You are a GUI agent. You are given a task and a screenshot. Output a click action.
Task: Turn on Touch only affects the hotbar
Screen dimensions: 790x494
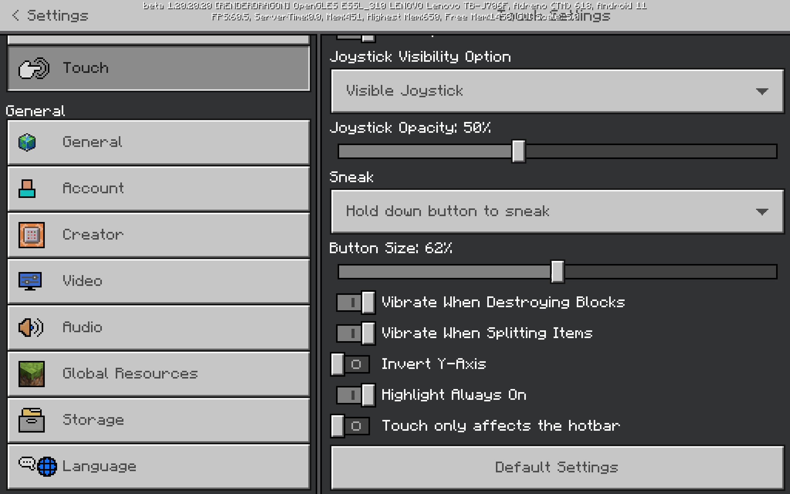tap(350, 426)
